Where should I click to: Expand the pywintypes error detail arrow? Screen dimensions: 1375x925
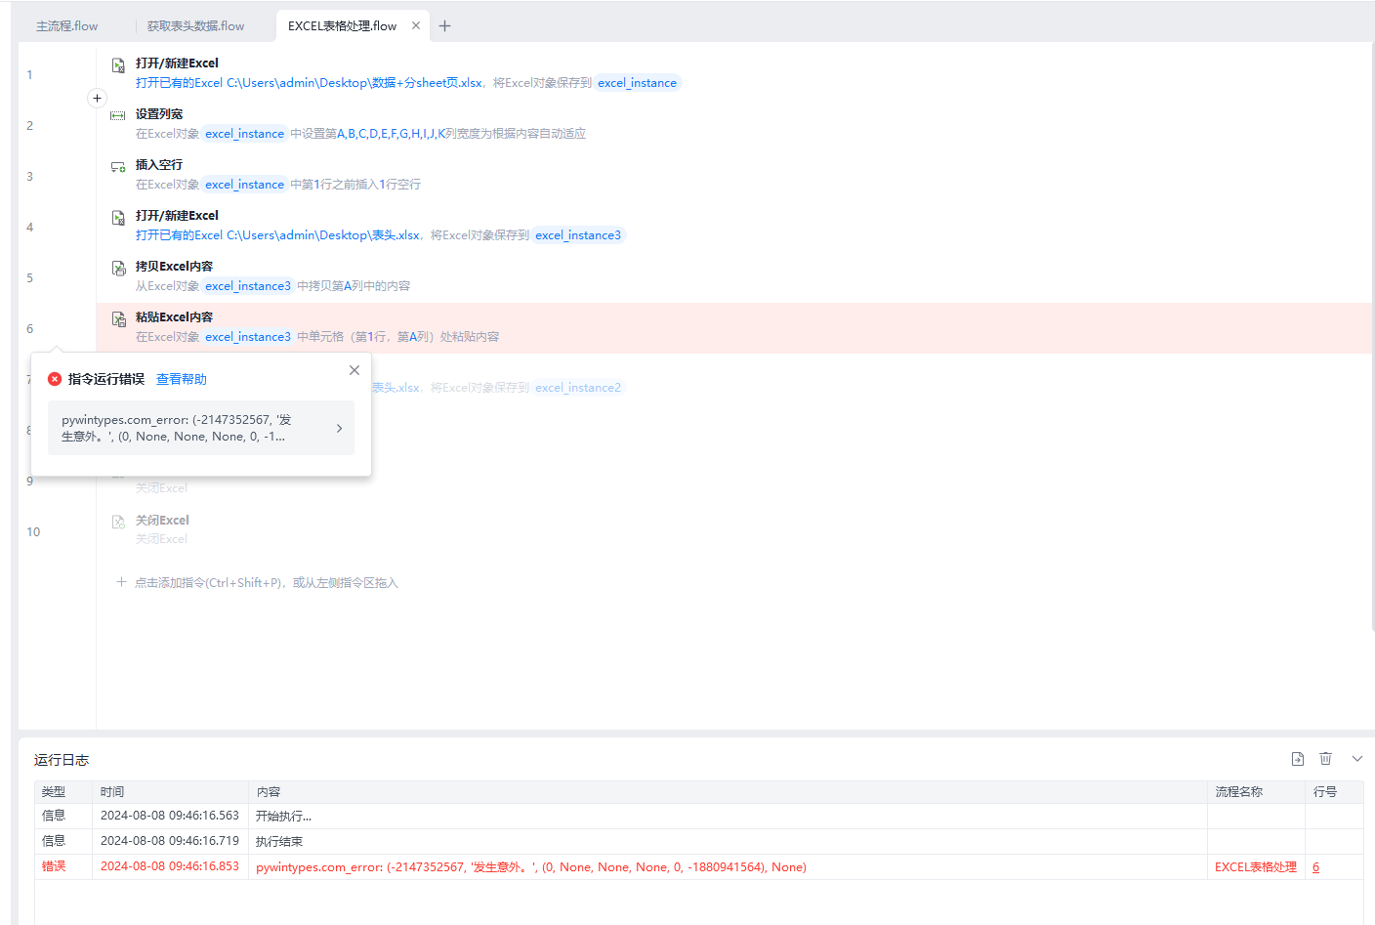339,428
